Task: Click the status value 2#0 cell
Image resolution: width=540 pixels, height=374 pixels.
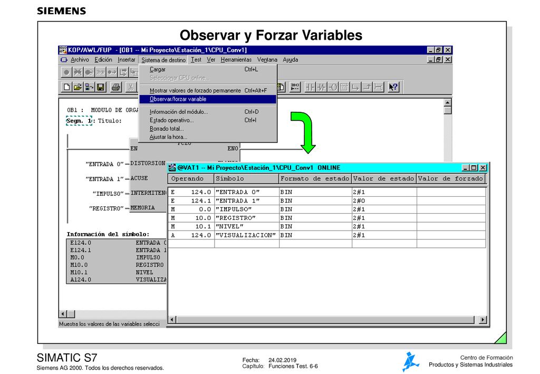Action: (x=384, y=201)
